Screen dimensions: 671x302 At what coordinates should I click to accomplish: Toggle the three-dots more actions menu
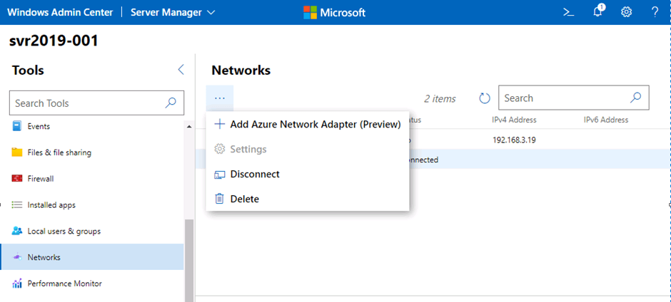coord(219,98)
